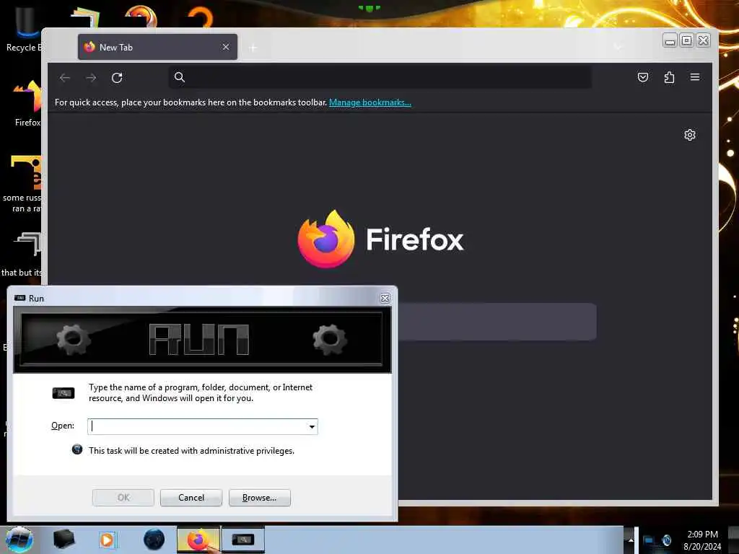Open the Firefox hamburger application menu
The image size is (739, 554).
[x=695, y=77]
